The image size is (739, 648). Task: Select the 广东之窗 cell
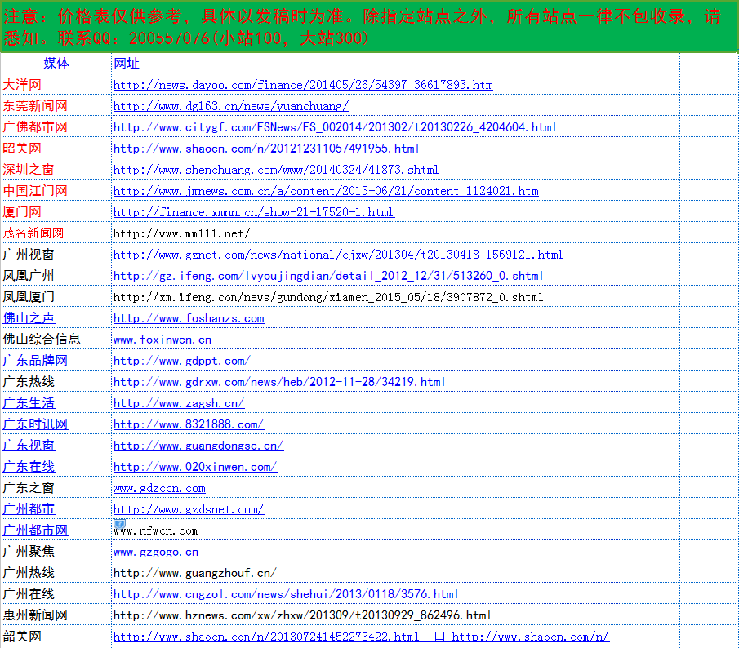click(x=56, y=487)
